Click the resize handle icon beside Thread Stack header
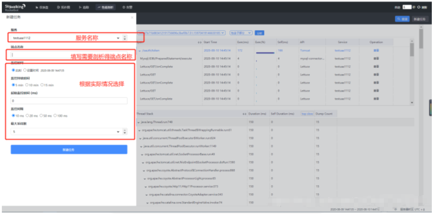This screenshot has height=214, width=434. (x=244, y=114)
